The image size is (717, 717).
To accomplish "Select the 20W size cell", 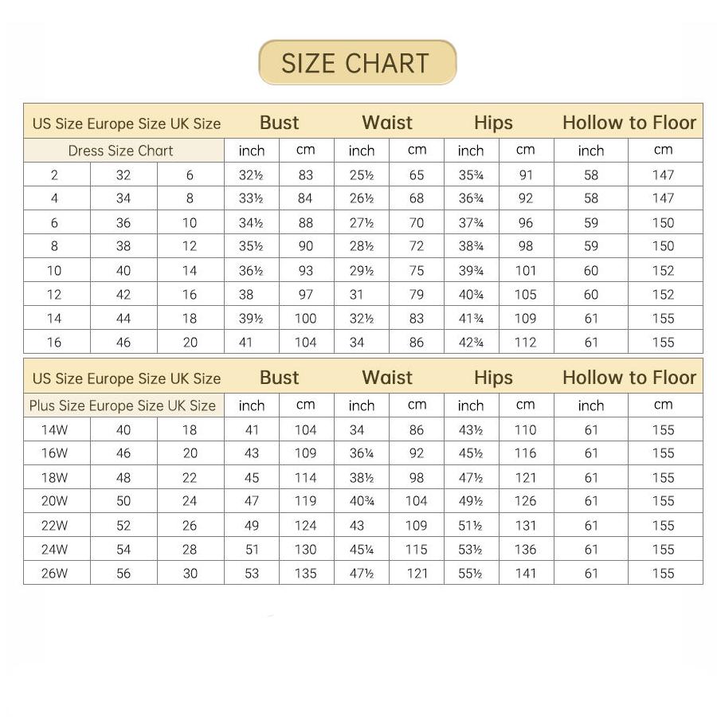I will click(55, 502).
